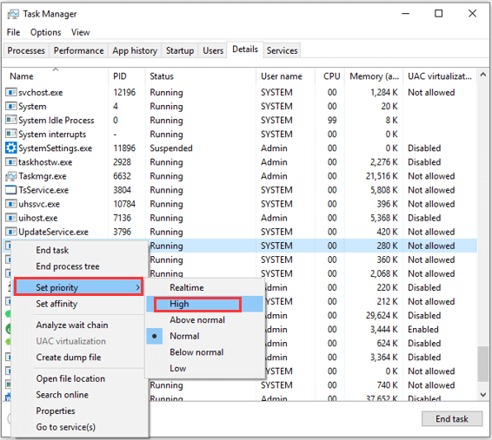Viewport: 492px width, 440px height.
Task: Click the uhssvc.exe process icon
Action: (x=11, y=204)
